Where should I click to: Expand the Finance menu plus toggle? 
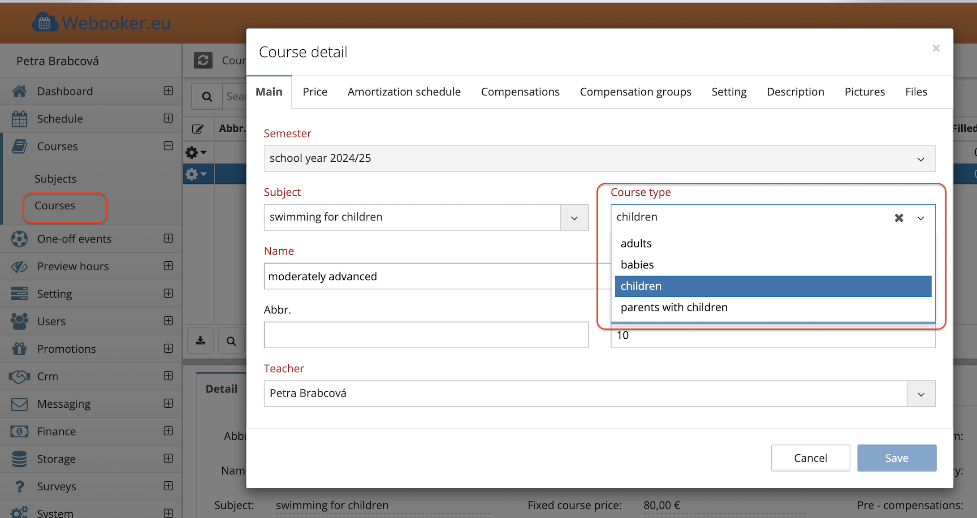[168, 431]
